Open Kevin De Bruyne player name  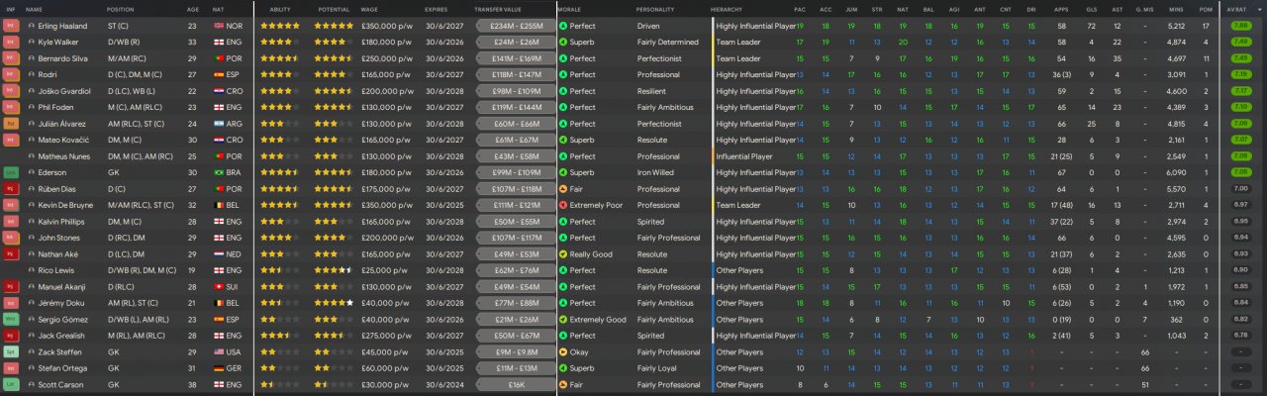[x=64, y=205]
